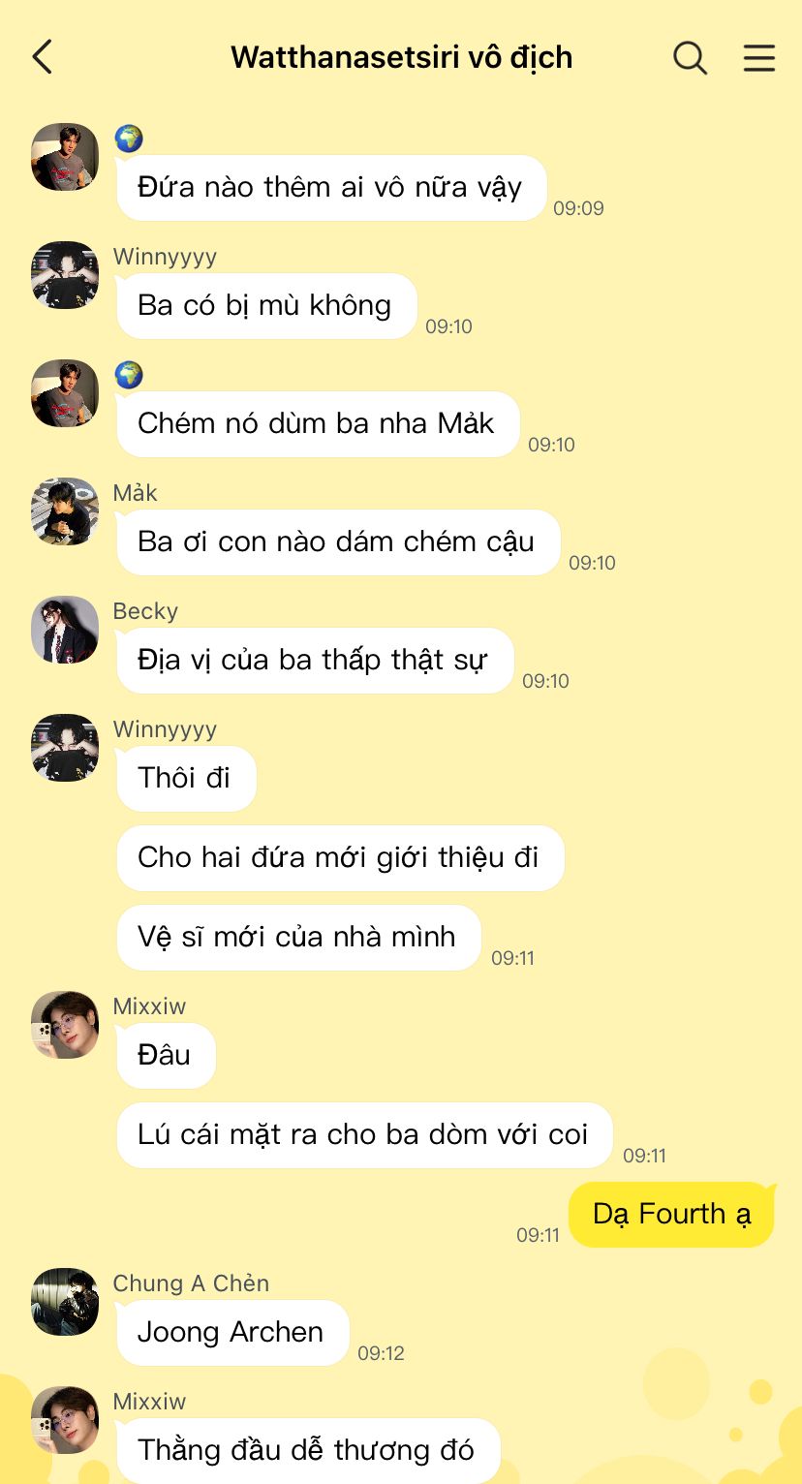Select the message 'Chém nó dùm ba nha Mảk'
This screenshot has height=1484, width=802.
click(318, 424)
